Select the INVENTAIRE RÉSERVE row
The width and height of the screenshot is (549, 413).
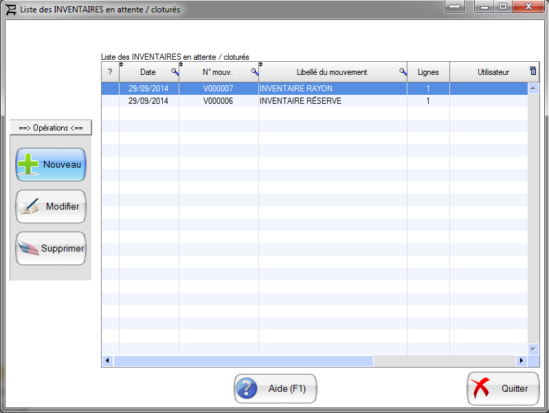click(x=315, y=101)
